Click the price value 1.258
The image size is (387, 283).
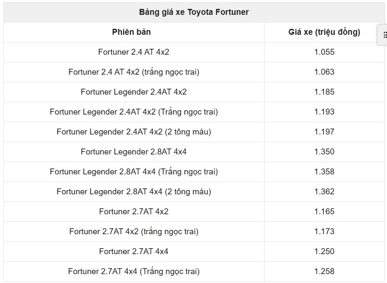(x=324, y=272)
